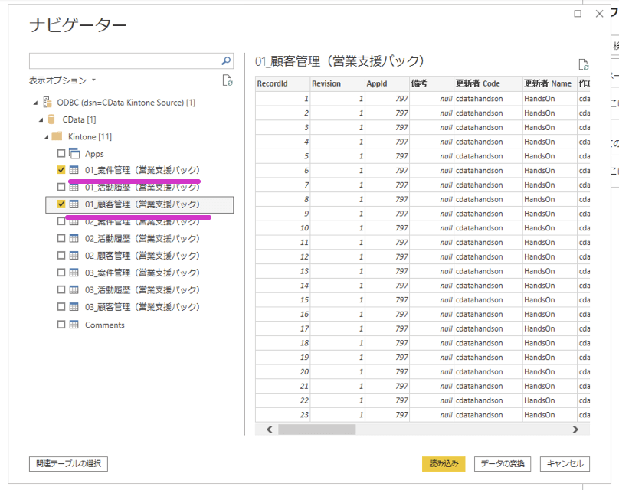Select 02_顧客管理 table in tree

click(x=142, y=256)
